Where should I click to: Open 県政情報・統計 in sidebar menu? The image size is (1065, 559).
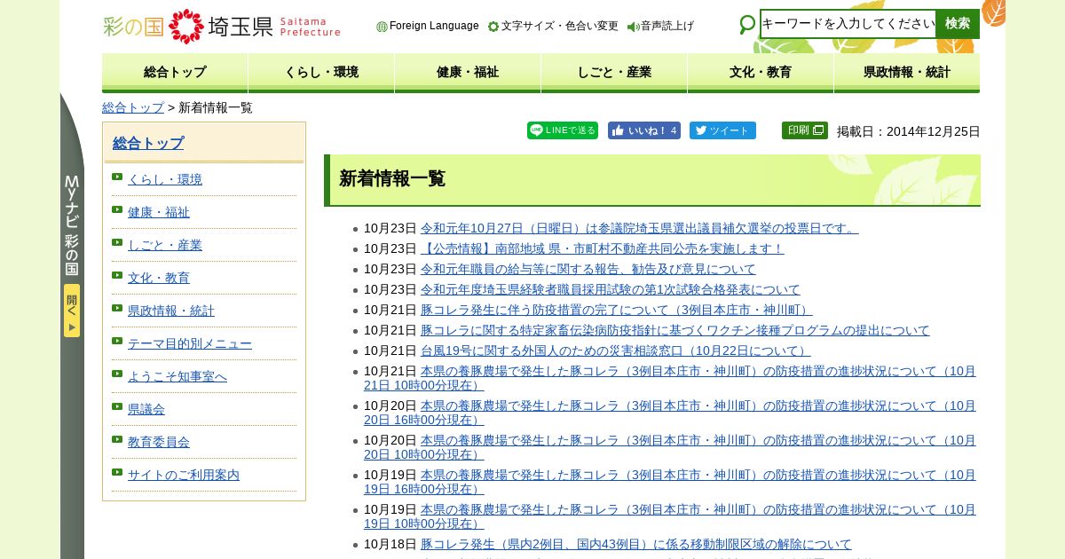pyautogui.click(x=171, y=311)
